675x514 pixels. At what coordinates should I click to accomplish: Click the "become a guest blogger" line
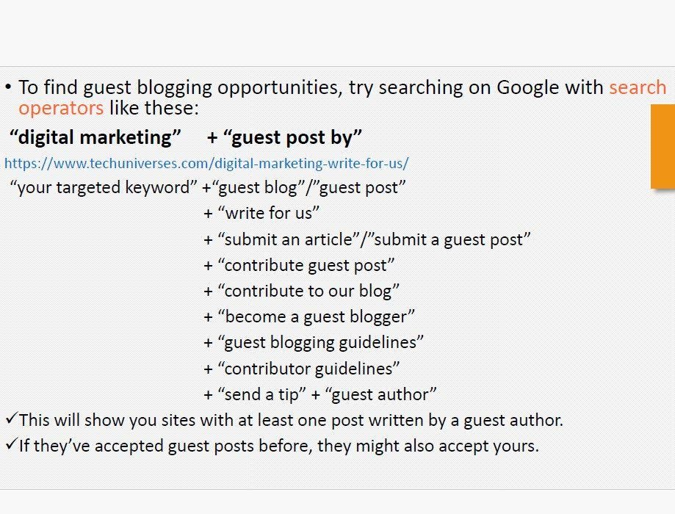[309, 316]
